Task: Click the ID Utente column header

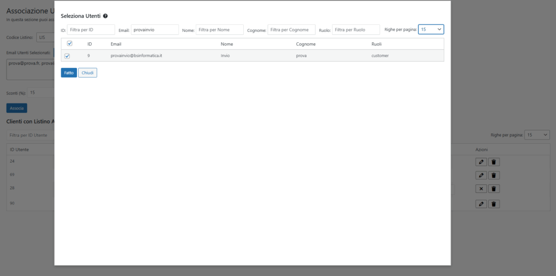Action: pos(19,150)
